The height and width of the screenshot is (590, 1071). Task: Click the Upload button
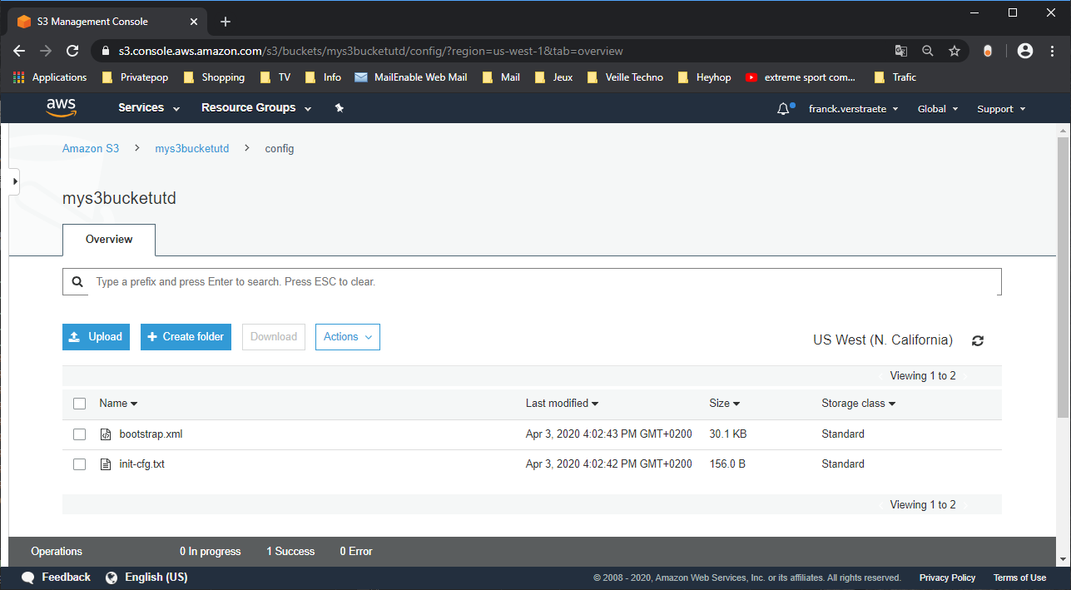click(x=96, y=337)
